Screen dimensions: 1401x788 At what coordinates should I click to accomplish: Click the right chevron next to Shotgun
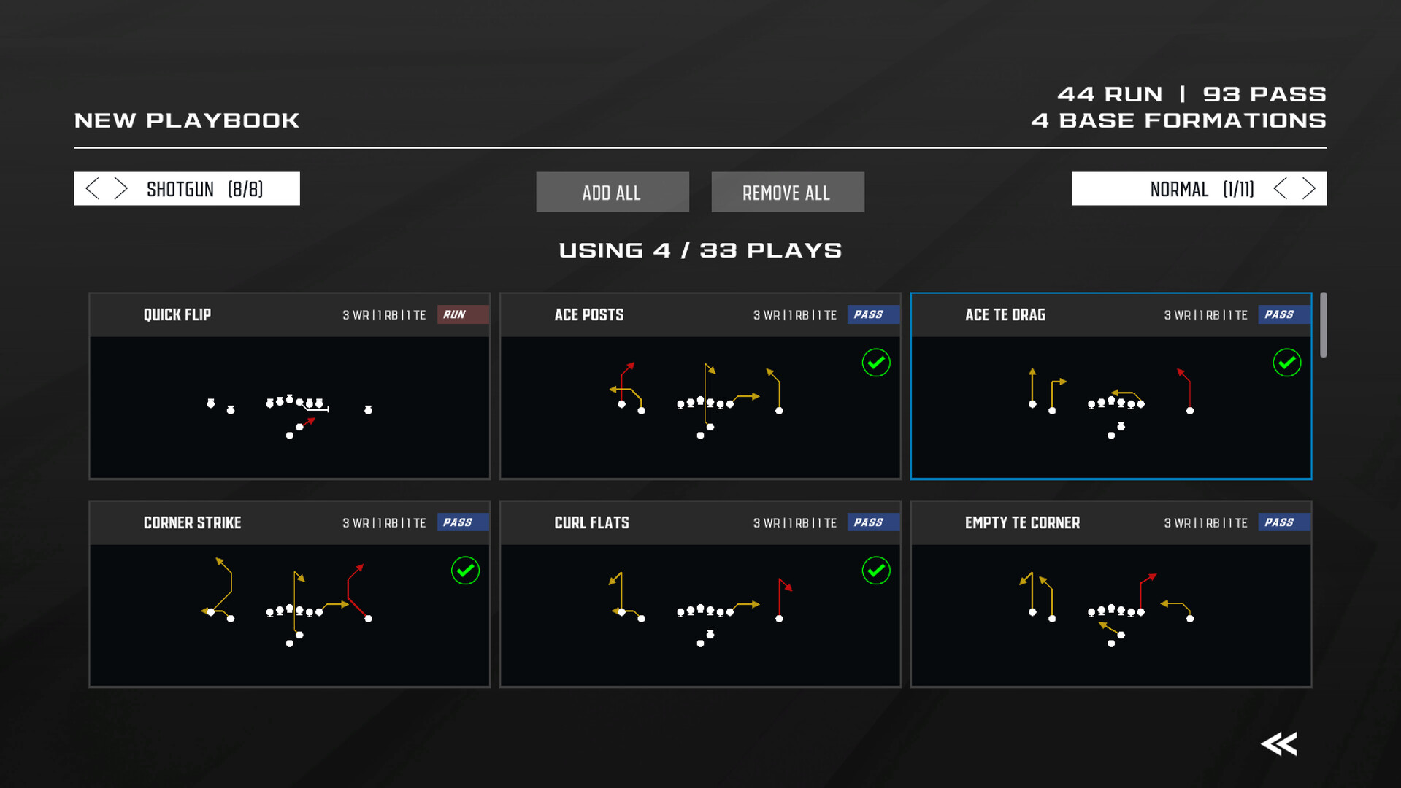pos(121,188)
